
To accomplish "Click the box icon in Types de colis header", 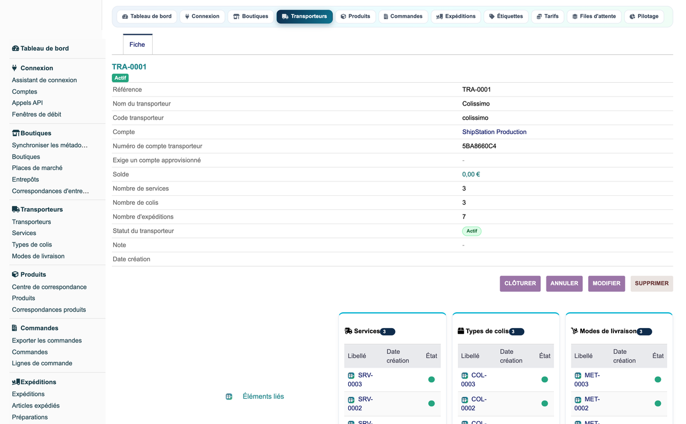I will (x=461, y=331).
